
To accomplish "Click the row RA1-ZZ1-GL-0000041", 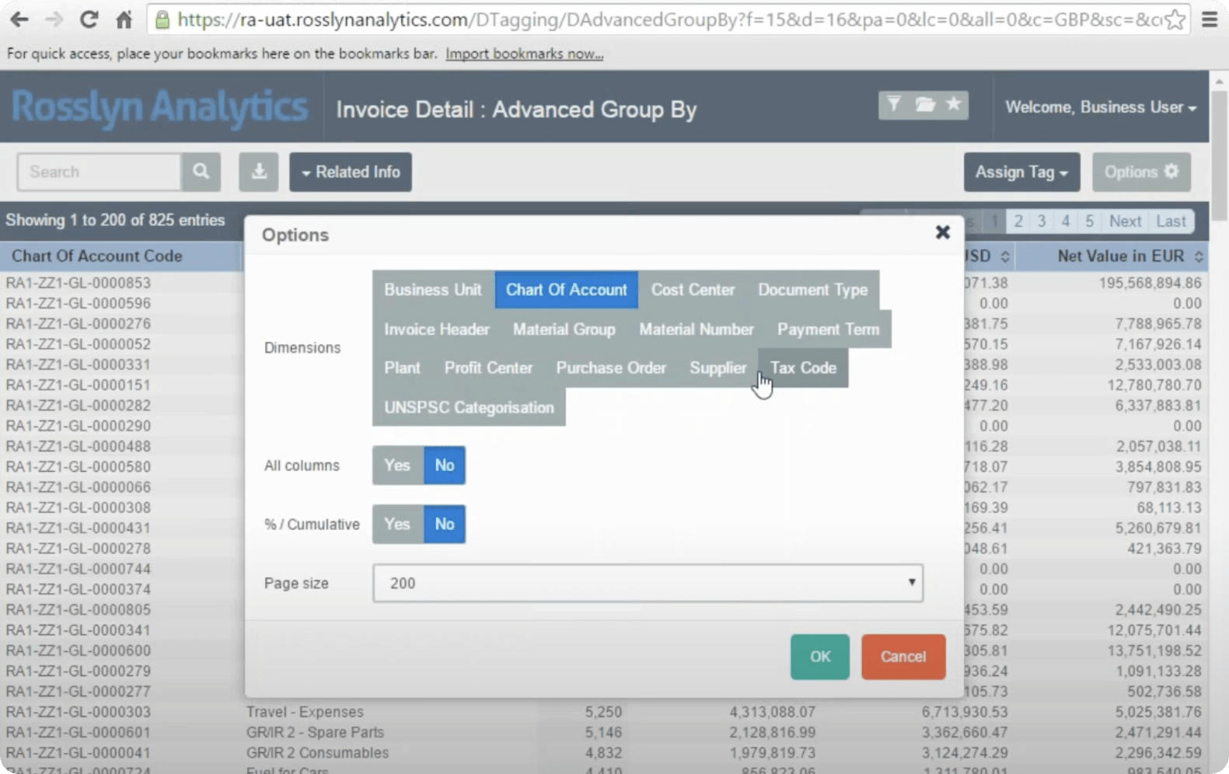I will pos(79,753).
